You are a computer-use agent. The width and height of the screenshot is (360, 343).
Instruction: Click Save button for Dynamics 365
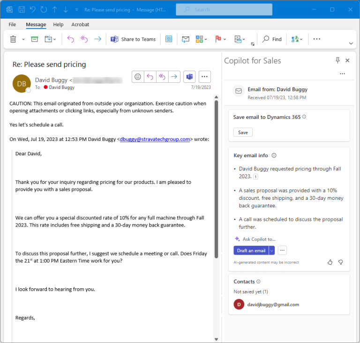tap(243, 132)
